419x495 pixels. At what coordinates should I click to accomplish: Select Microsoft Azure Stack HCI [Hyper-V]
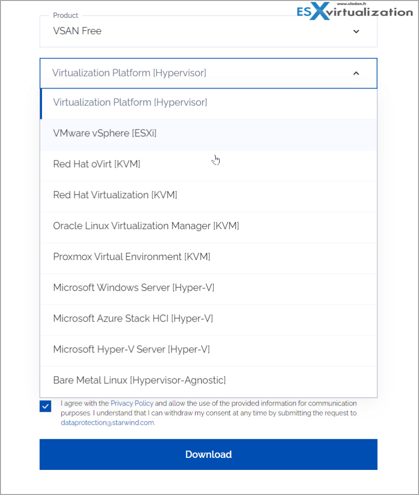pos(133,319)
